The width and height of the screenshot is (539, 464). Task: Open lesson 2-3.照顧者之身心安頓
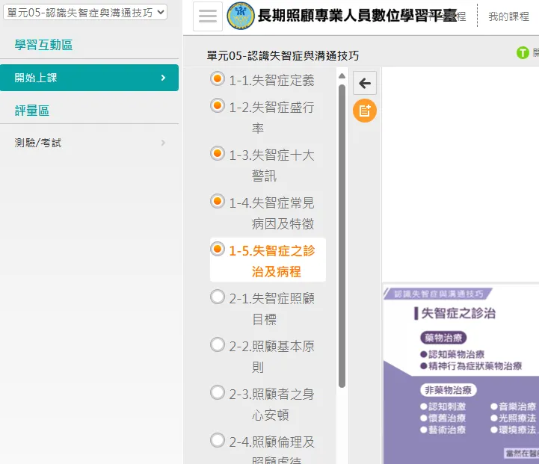pyautogui.click(x=271, y=404)
